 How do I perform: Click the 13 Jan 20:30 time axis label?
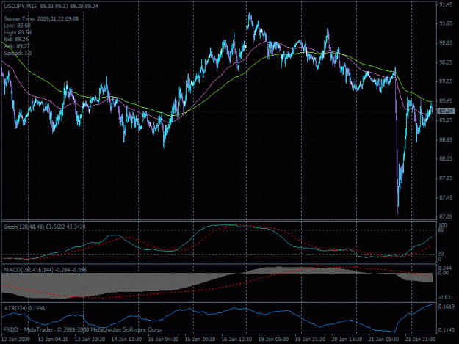[x=90, y=339]
